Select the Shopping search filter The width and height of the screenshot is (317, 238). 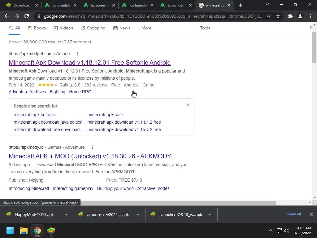click(x=93, y=28)
